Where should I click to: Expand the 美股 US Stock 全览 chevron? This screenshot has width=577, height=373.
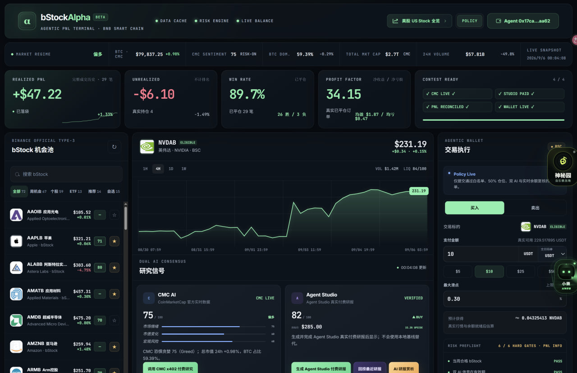pos(445,21)
